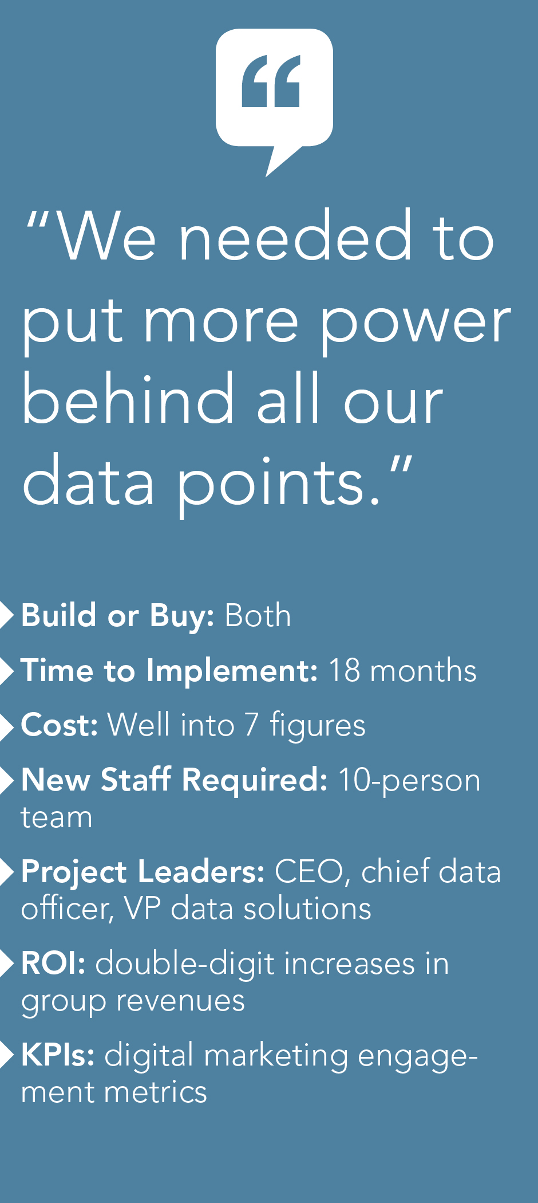
Task: Click the "Project Leaders:" label
Action: [143, 872]
